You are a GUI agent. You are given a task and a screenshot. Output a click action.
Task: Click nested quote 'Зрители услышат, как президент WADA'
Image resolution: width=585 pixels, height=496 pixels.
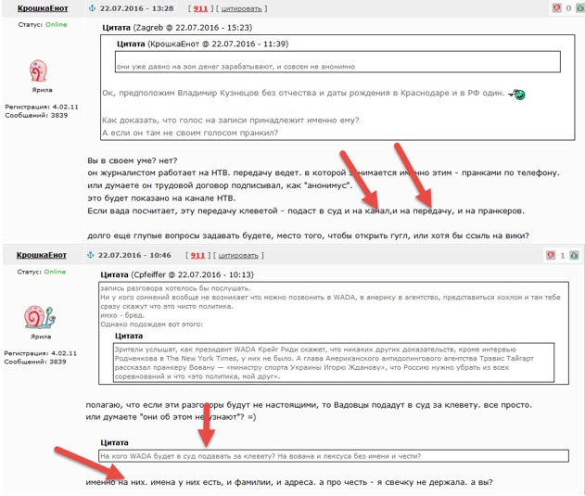[x=333, y=362]
